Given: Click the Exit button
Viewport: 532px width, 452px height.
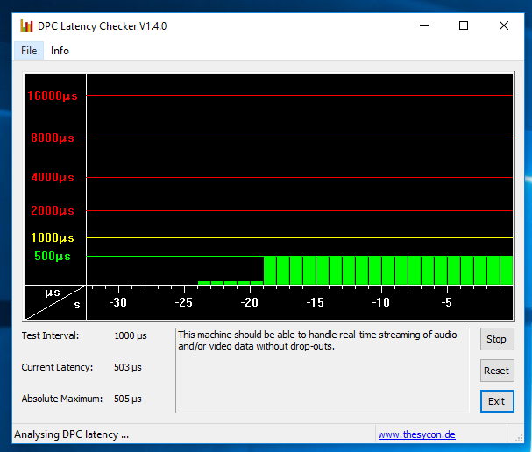Looking at the screenshot, I should tap(497, 401).
